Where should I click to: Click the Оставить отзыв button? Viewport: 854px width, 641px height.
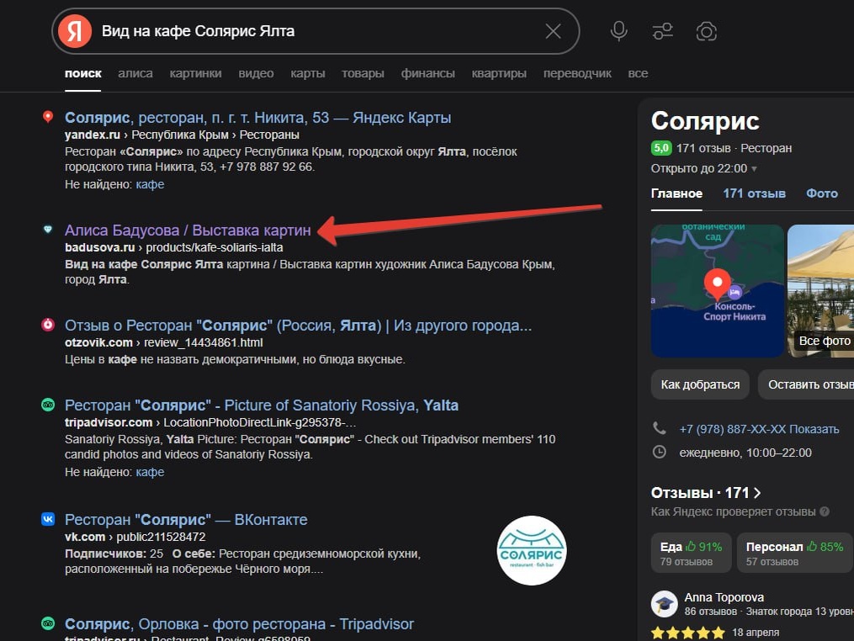807,384
